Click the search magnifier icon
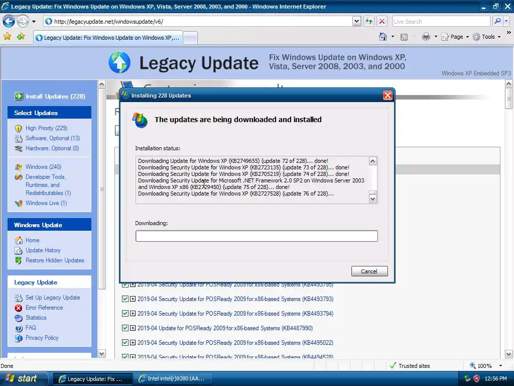The image size is (514, 386). tap(497, 21)
